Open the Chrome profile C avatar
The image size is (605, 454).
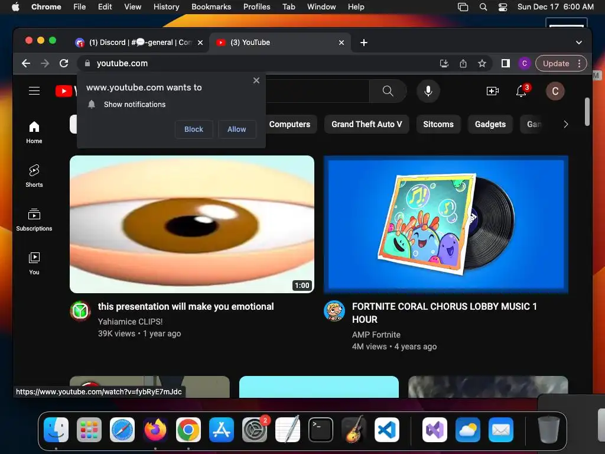[524, 63]
